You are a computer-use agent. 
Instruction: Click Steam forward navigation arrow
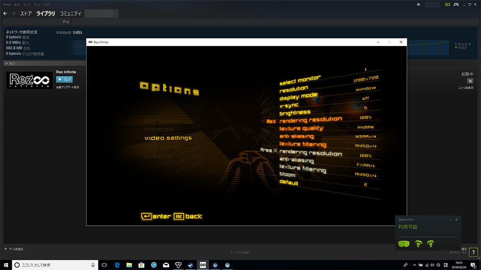tap(13, 14)
